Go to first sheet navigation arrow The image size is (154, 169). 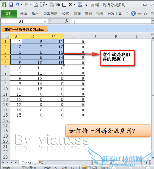[x=3, y=163]
